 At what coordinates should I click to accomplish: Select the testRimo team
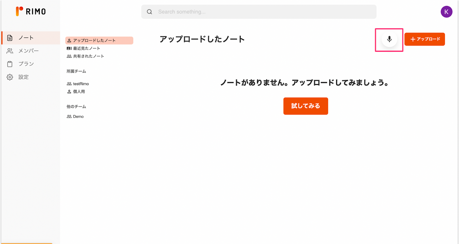(x=81, y=84)
